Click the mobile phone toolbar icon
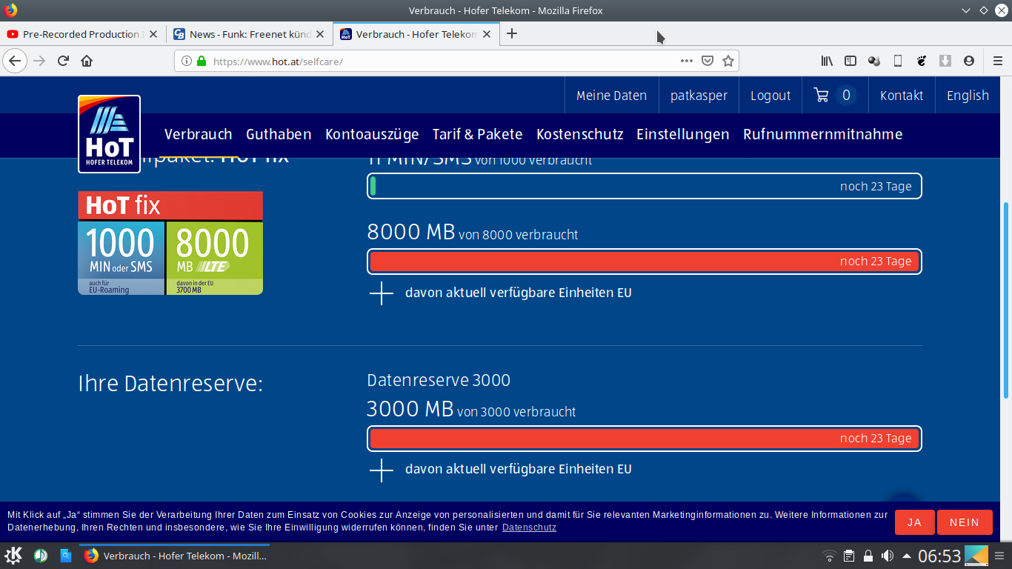Viewport: 1012px width, 569px height. coord(898,61)
